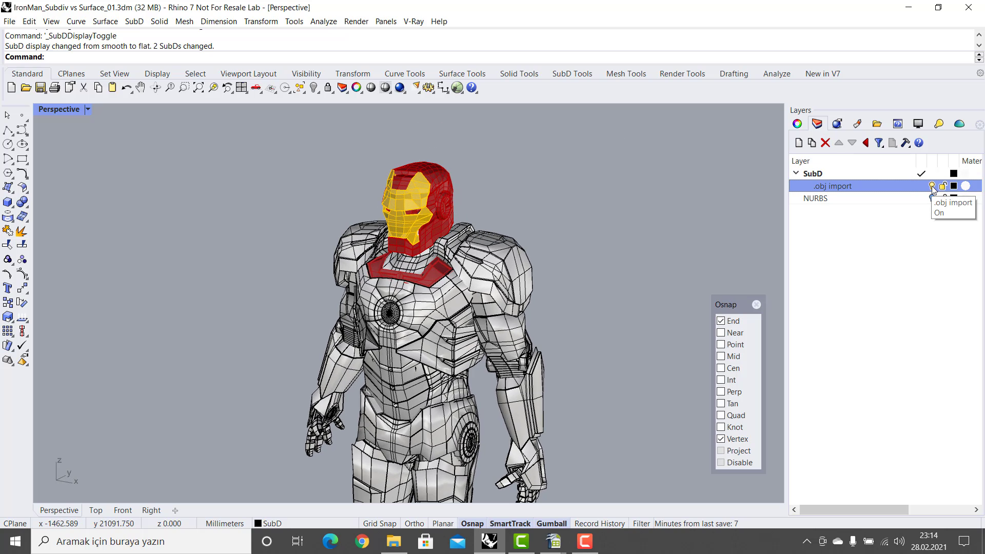Select the Polyline tool in left sidebar

tap(8, 130)
